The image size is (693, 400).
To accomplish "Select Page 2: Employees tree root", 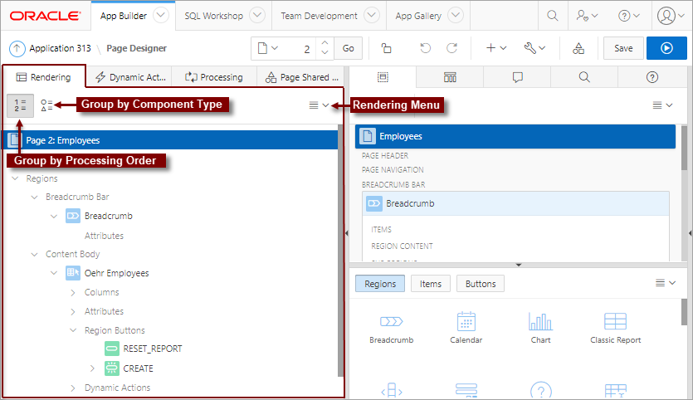I will pos(170,140).
